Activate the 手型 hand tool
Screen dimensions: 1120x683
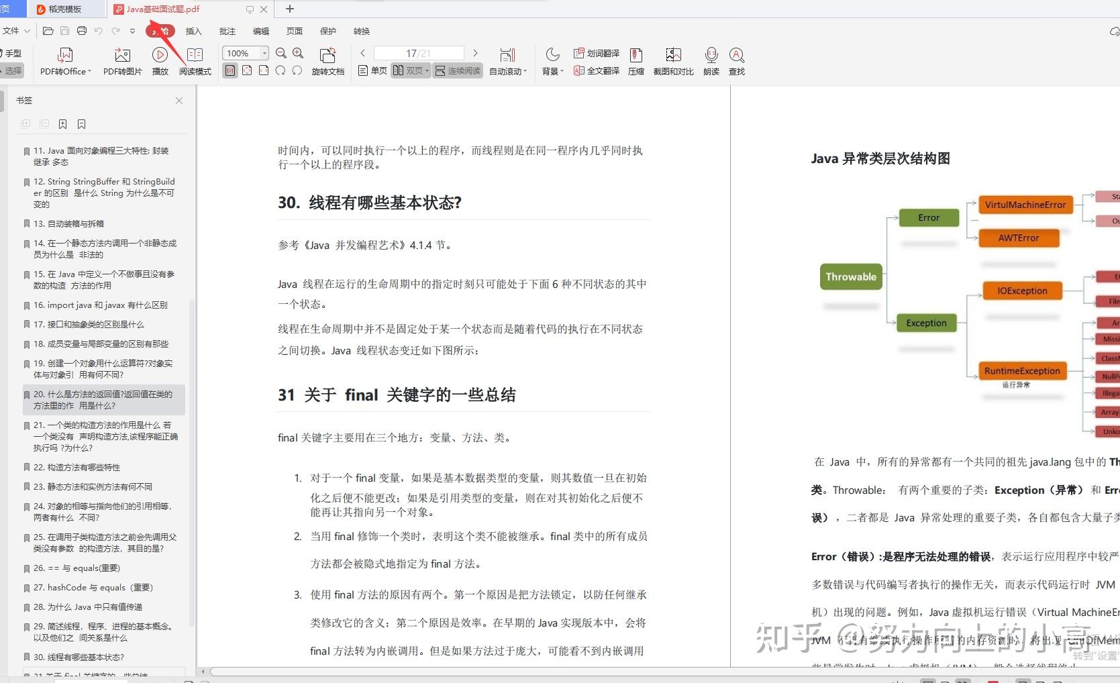tap(11, 53)
